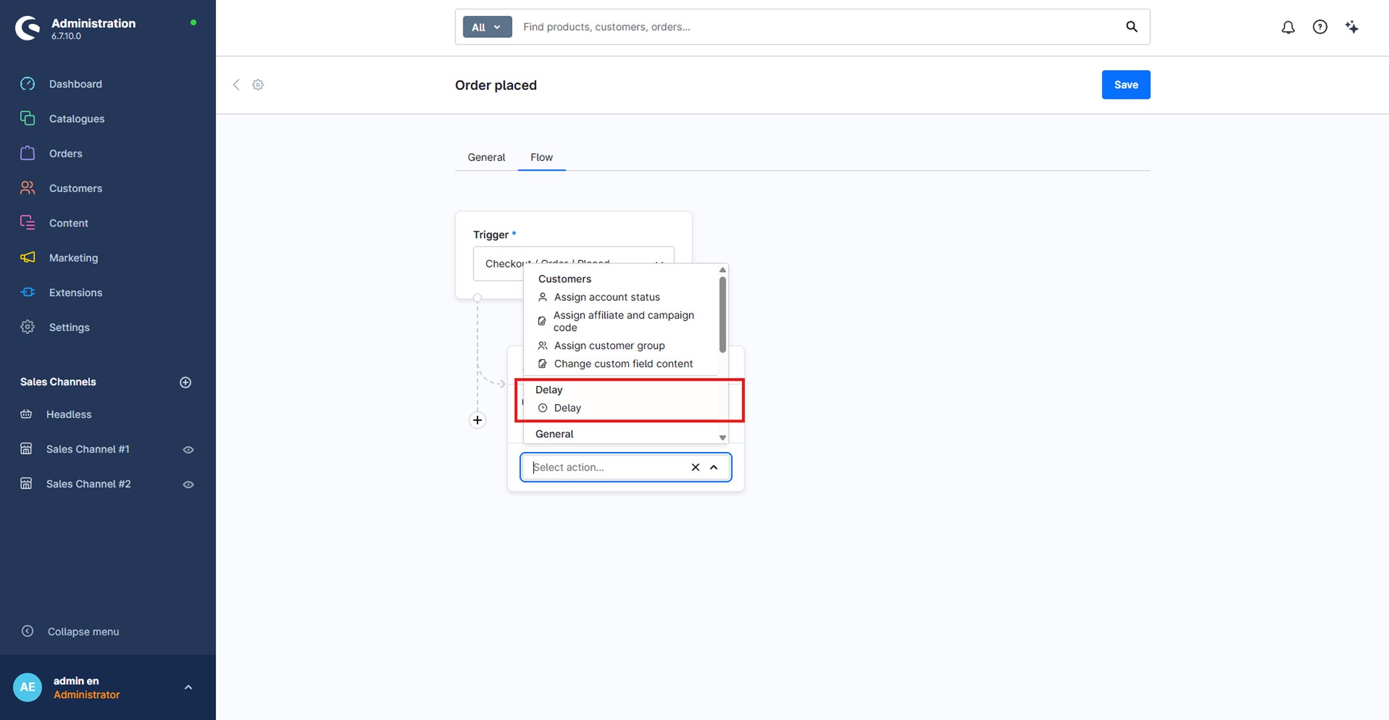Toggle visibility eye for Sales Channel #1
1389x720 pixels.
point(188,449)
